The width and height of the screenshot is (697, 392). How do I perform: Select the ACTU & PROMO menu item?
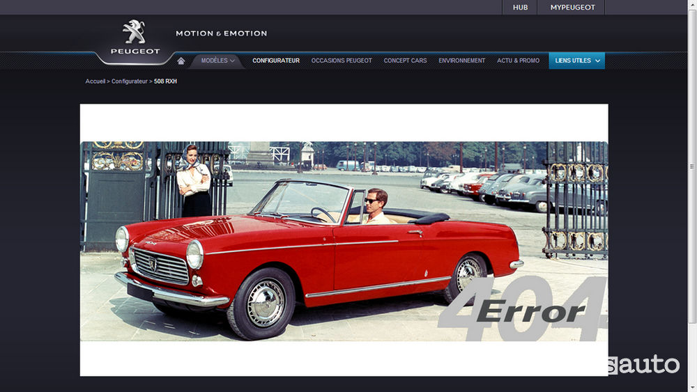click(x=518, y=61)
